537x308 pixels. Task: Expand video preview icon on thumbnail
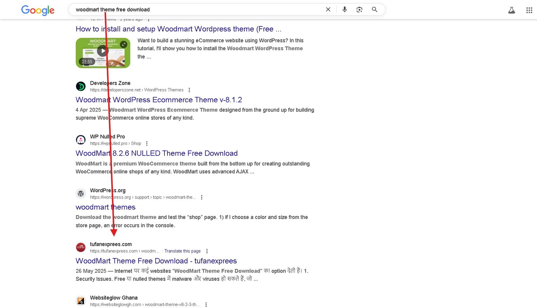tap(124, 44)
